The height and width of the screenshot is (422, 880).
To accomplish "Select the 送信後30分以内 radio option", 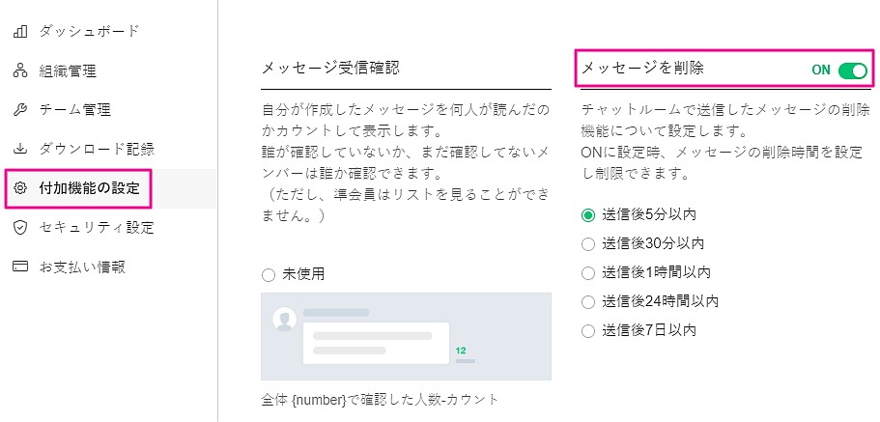I will [588, 243].
